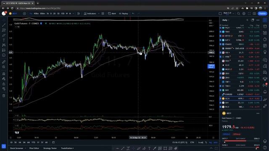Open the Indicators button

pyautogui.click(x=90, y=13)
